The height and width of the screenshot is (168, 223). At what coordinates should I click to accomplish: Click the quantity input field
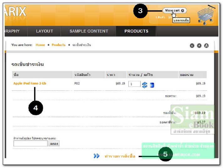(135, 84)
